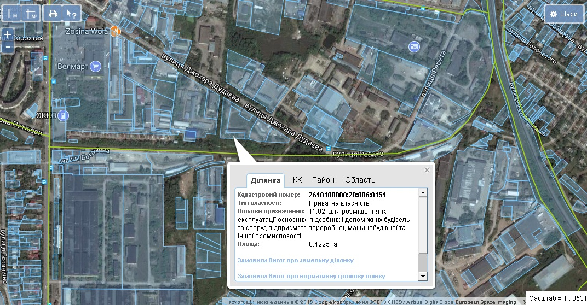587x305 pixels.
Task: Activate the identify pointer tool with question mark
Action: click(x=71, y=14)
